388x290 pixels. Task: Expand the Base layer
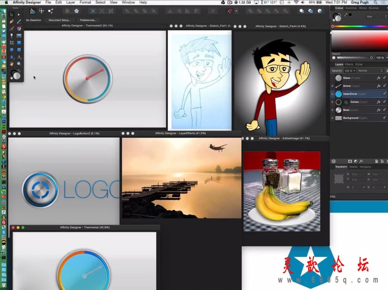(333, 110)
